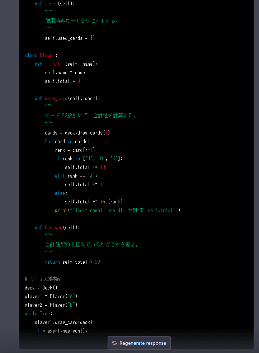Viewport: 259px width, 353px height.
Task: Click the 'player1.draw_card(deck)' line
Action: coord(64,322)
